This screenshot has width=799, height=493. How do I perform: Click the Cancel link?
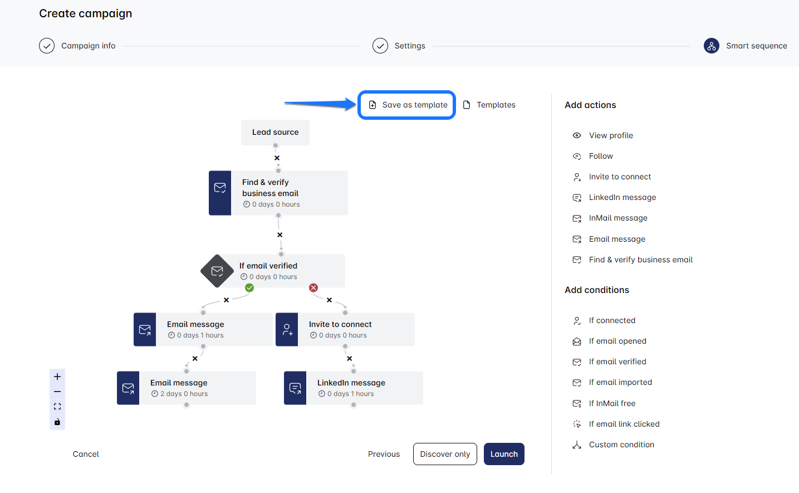pos(86,454)
